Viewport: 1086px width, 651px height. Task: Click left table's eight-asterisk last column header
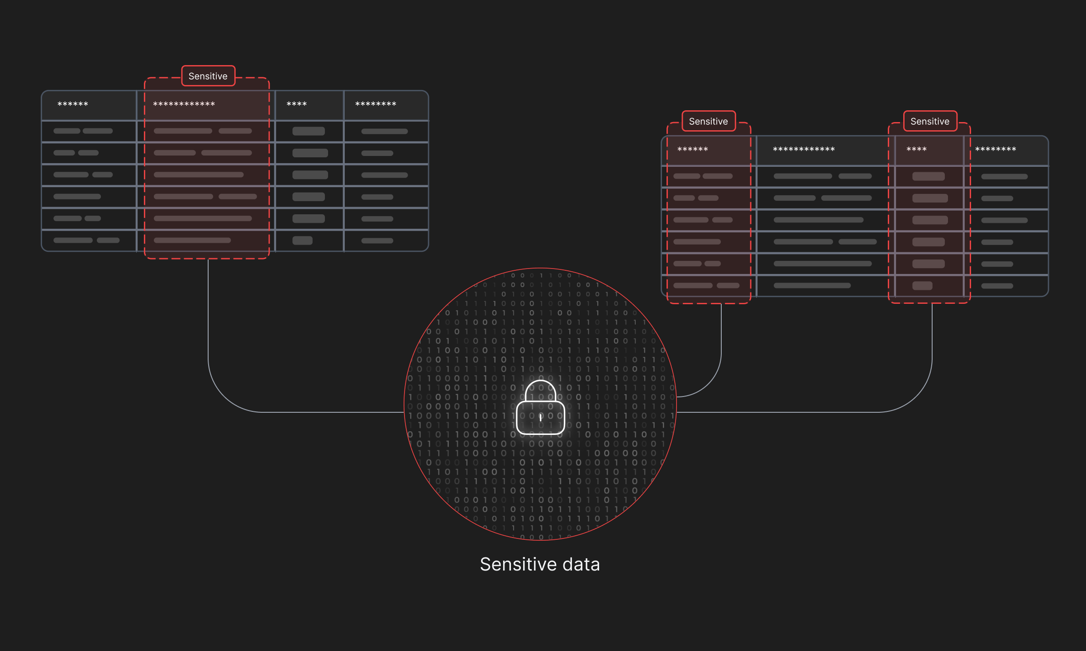point(376,104)
